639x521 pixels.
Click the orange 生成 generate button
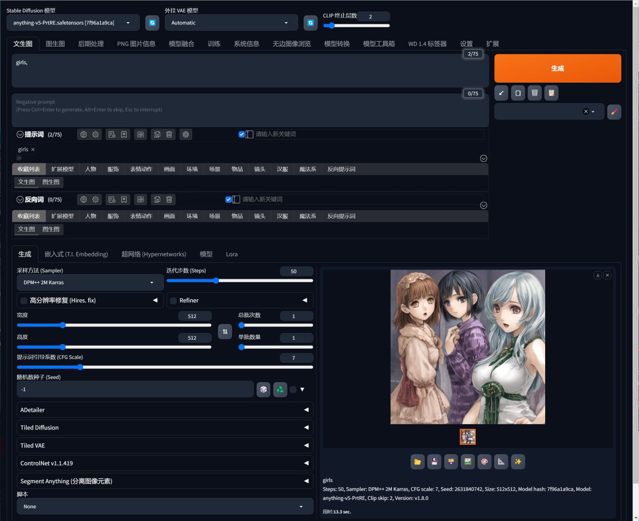pos(558,69)
